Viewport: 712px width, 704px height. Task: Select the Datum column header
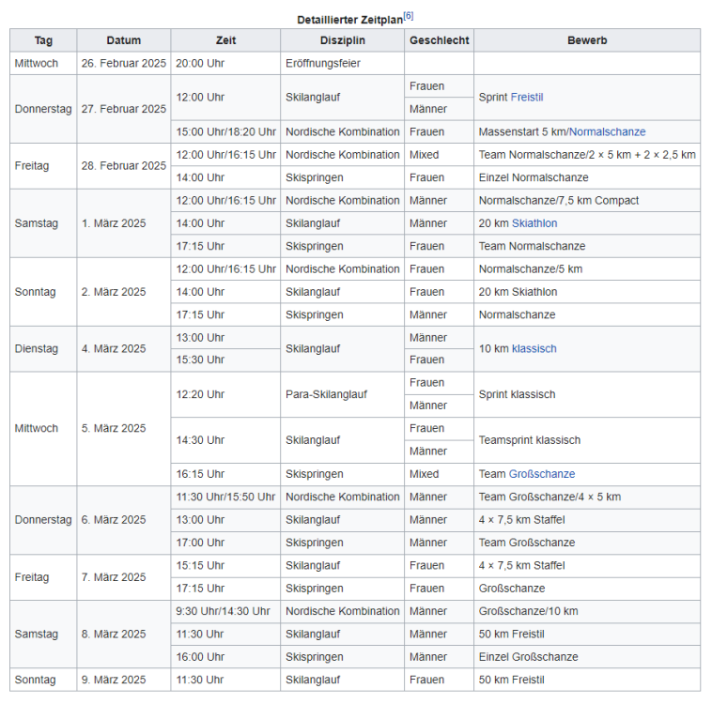tap(123, 40)
